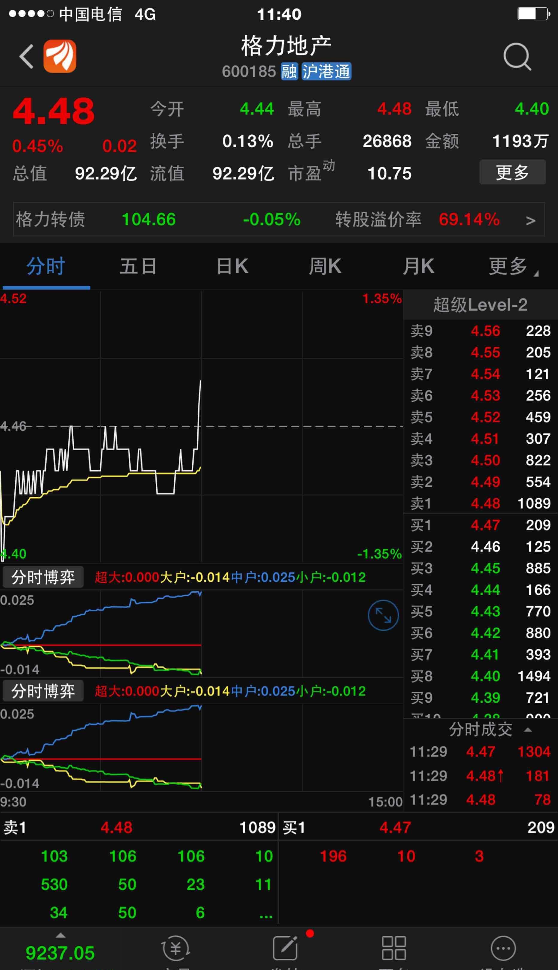
Task: Select the 卖5 order row at 4.52
Action: [480, 417]
